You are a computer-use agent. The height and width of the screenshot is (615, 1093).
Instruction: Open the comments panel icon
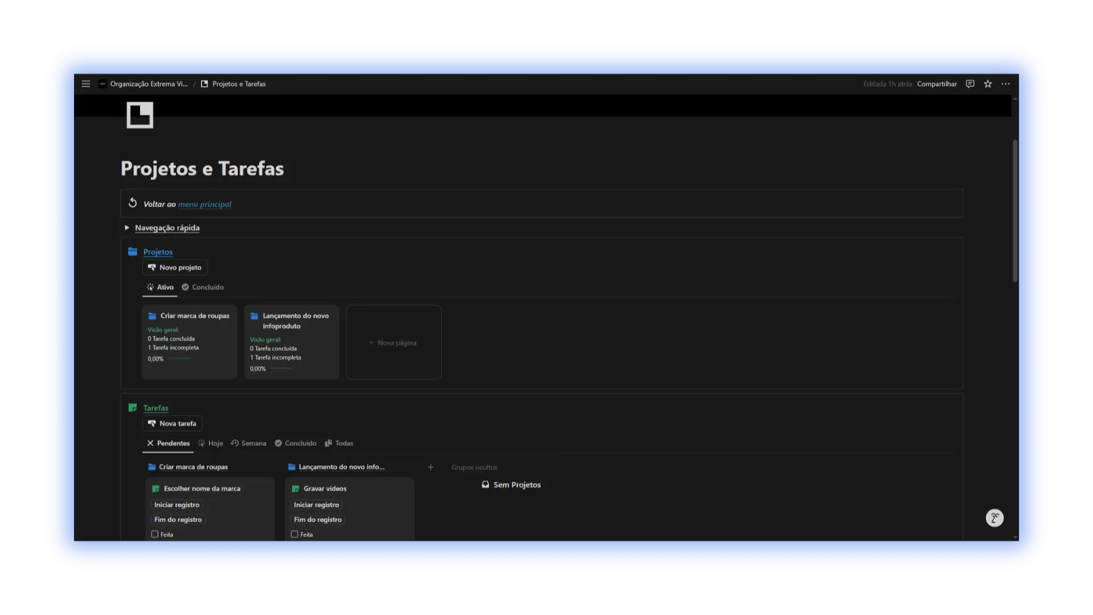click(x=970, y=84)
